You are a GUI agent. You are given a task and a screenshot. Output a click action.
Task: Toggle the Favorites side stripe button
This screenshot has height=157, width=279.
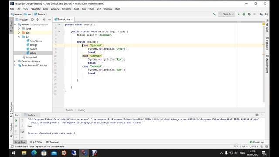(11, 130)
